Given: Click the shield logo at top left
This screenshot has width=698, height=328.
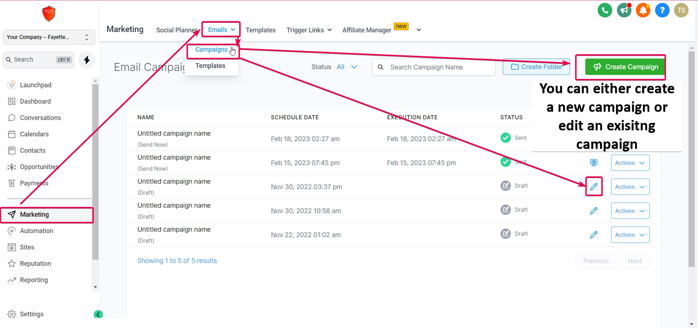Looking at the screenshot, I should [x=49, y=14].
